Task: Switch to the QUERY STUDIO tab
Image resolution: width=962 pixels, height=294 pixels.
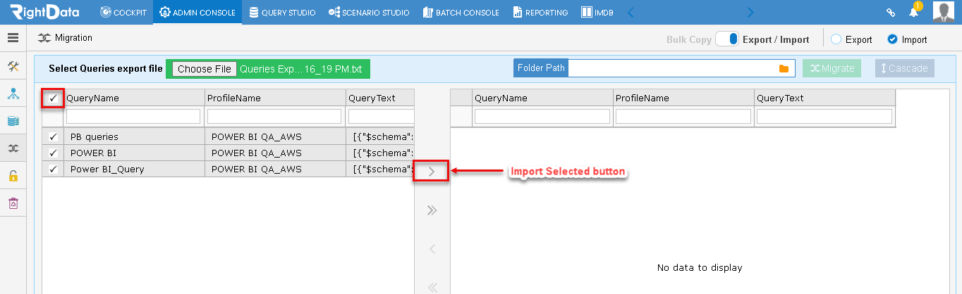Action: tap(282, 12)
